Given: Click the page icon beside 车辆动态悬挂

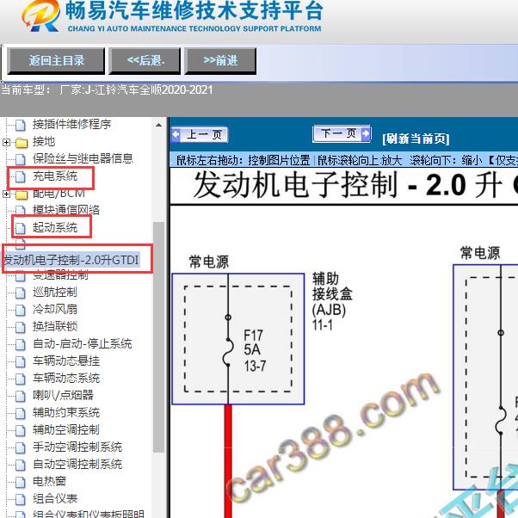Looking at the screenshot, I should tap(21, 361).
